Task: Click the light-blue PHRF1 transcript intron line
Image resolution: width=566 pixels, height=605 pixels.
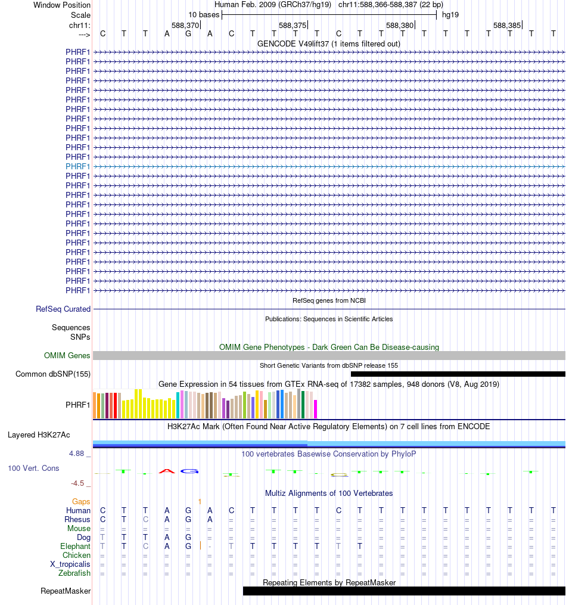Action: click(329, 167)
